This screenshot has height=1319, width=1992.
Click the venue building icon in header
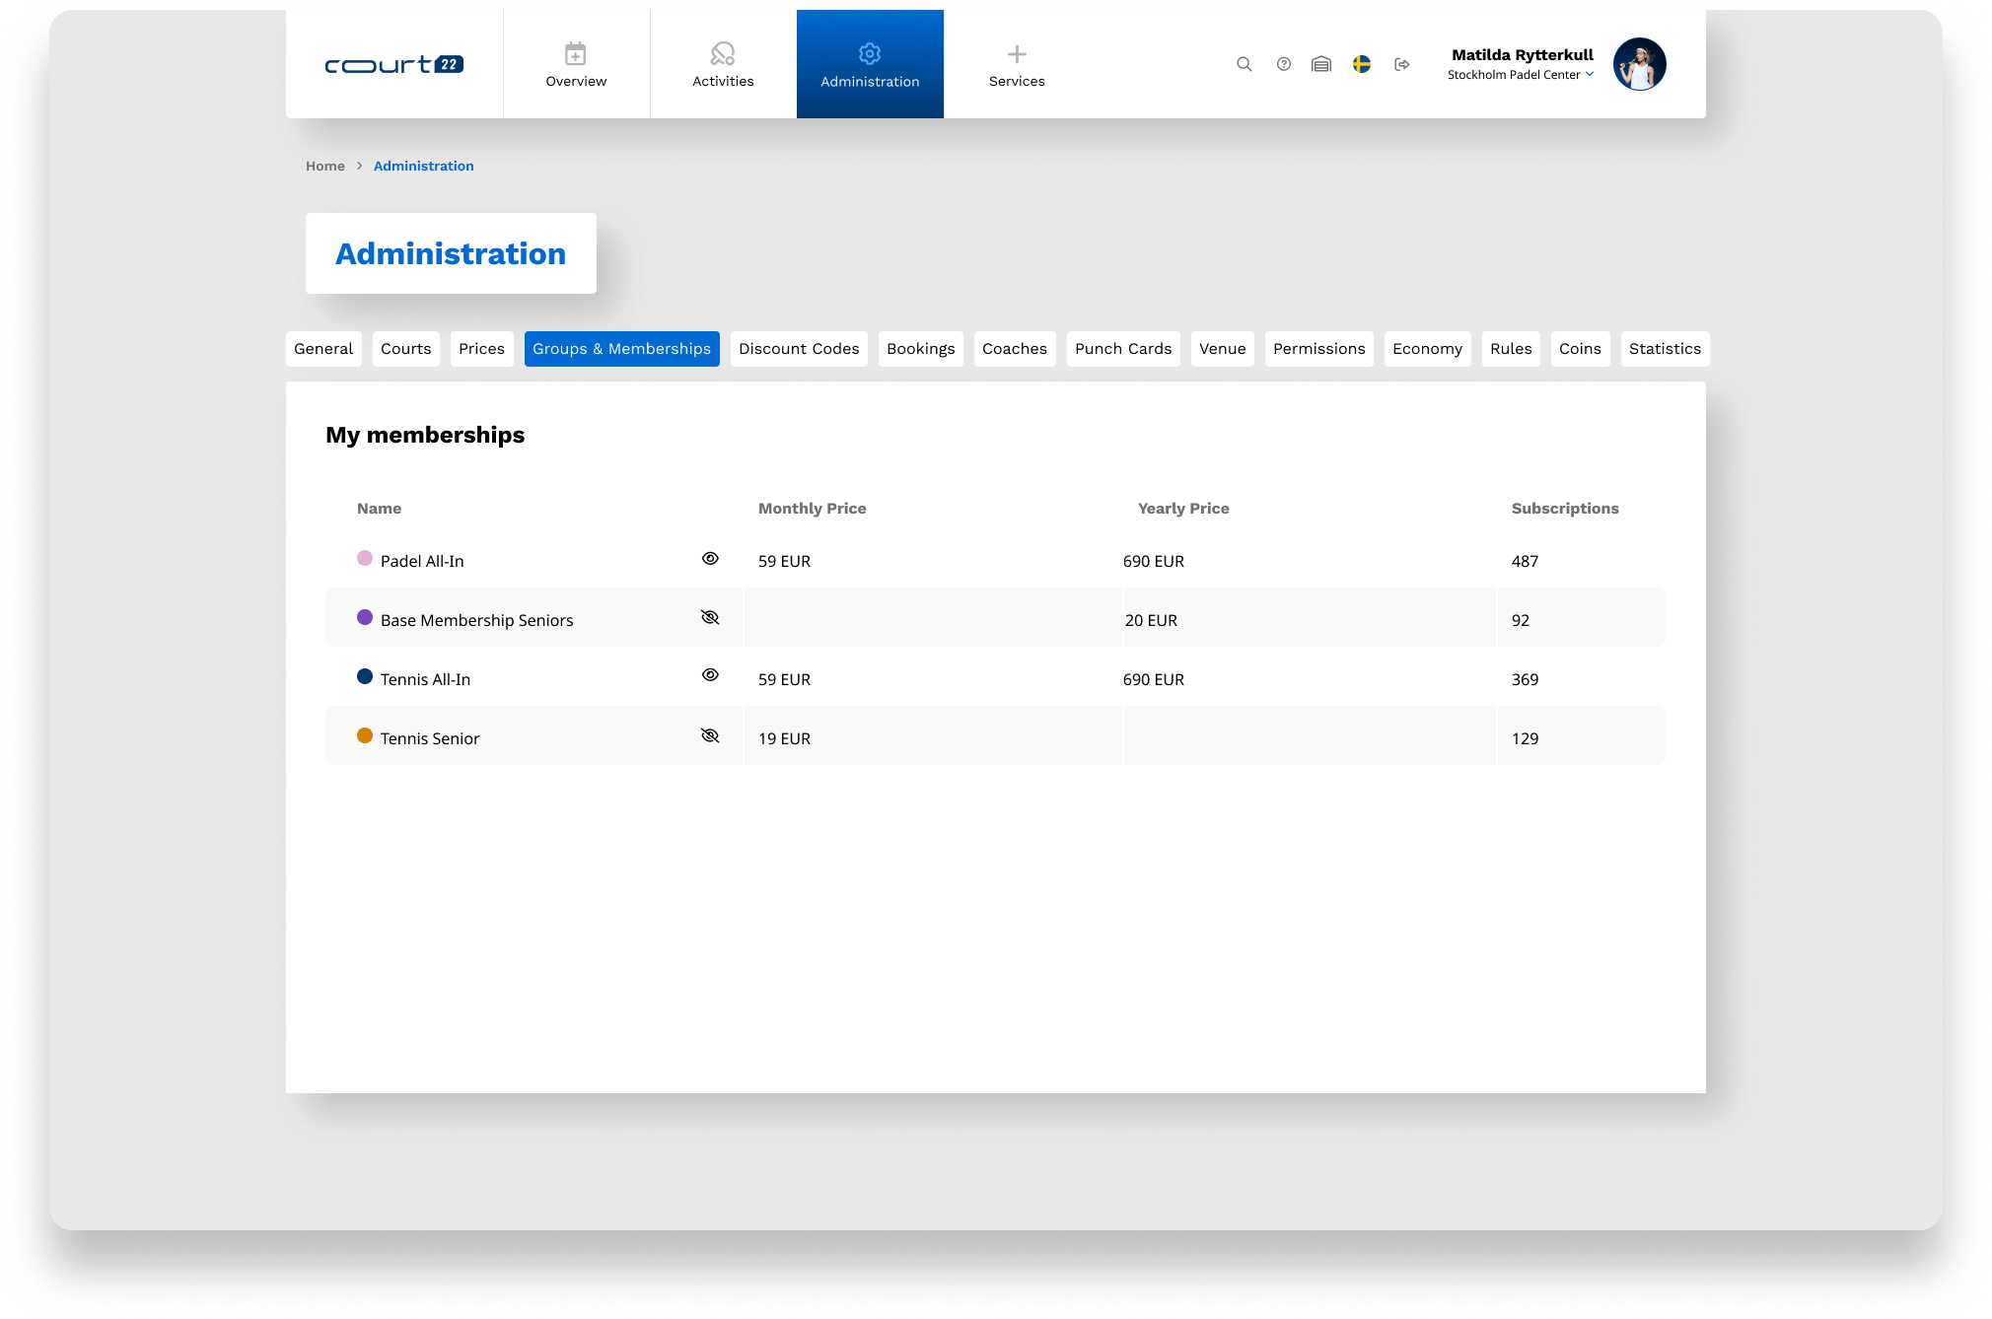[x=1321, y=64]
